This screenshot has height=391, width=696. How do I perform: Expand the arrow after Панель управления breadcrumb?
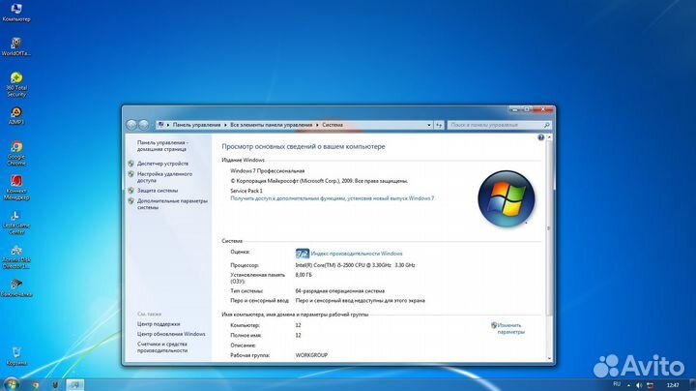(224, 125)
